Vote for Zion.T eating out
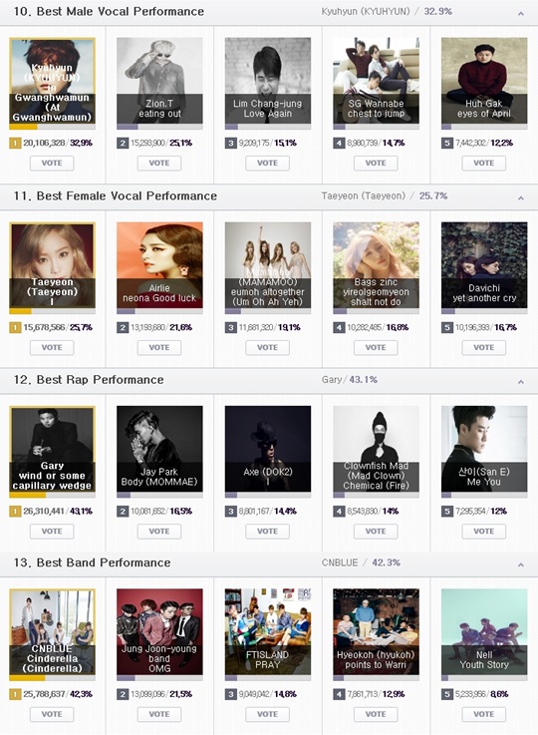This screenshot has height=735, width=538. pos(159,164)
